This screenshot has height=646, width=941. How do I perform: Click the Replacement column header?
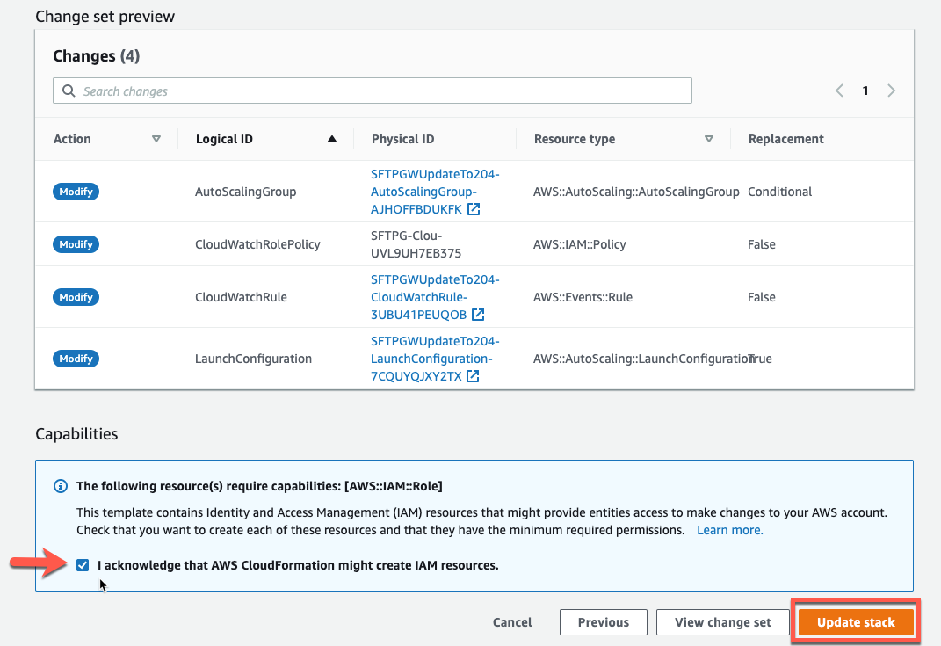coord(785,139)
